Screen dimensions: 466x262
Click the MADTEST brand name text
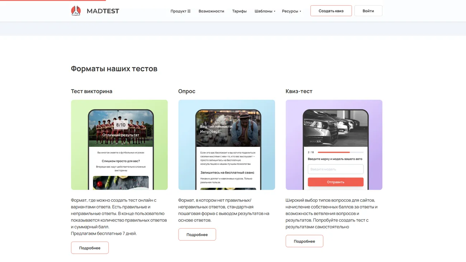coord(103,11)
